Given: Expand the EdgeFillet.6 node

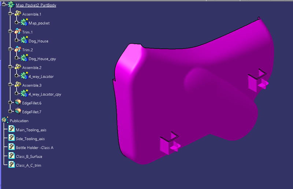Looking at the screenshot, I should pos(10,103).
